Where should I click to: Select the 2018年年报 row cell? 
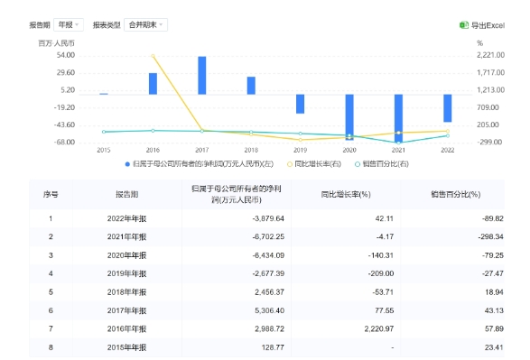tap(126, 292)
